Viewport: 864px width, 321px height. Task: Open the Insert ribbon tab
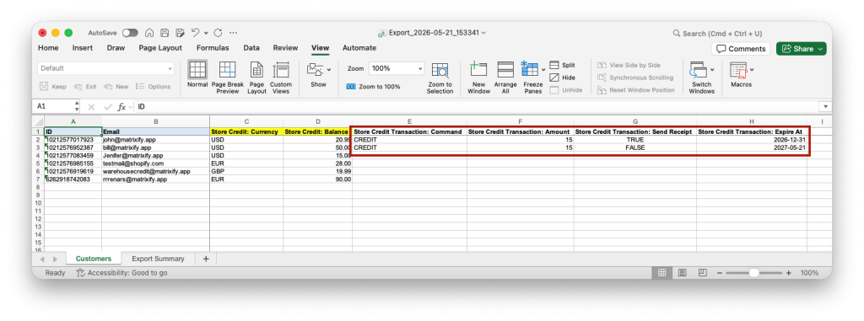(83, 48)
